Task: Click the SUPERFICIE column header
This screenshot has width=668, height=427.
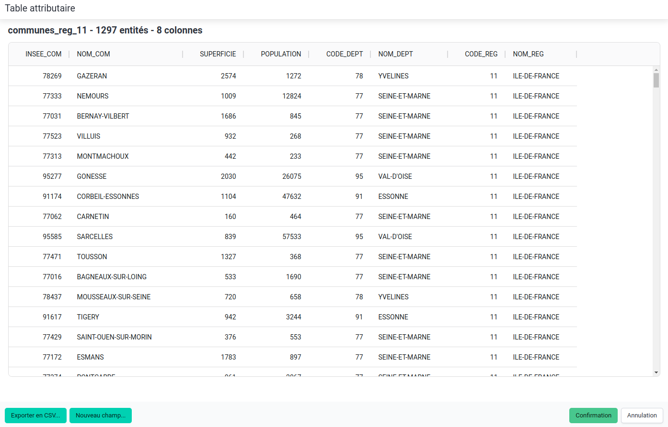Action: coord(218,54)
